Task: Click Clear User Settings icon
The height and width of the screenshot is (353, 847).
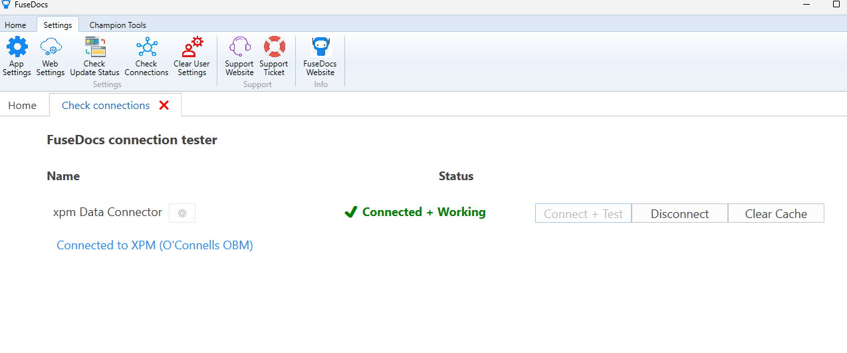Action: point(192,47)
